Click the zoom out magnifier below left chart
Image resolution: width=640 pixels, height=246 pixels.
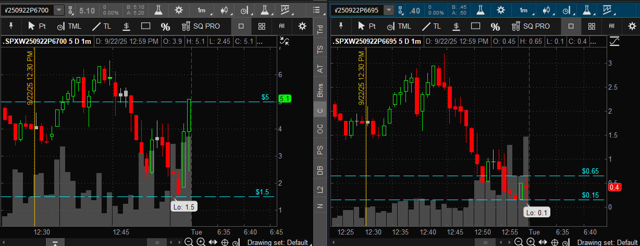click(189, 242)
